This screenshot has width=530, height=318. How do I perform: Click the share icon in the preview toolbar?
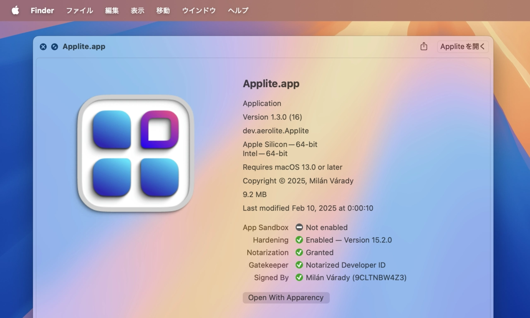424,46
